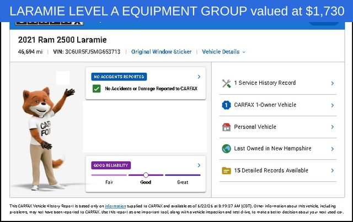Click 'Last Owned in New Hampshire' text
Viewport: 353px width, 222px height.
pos(272,148)
